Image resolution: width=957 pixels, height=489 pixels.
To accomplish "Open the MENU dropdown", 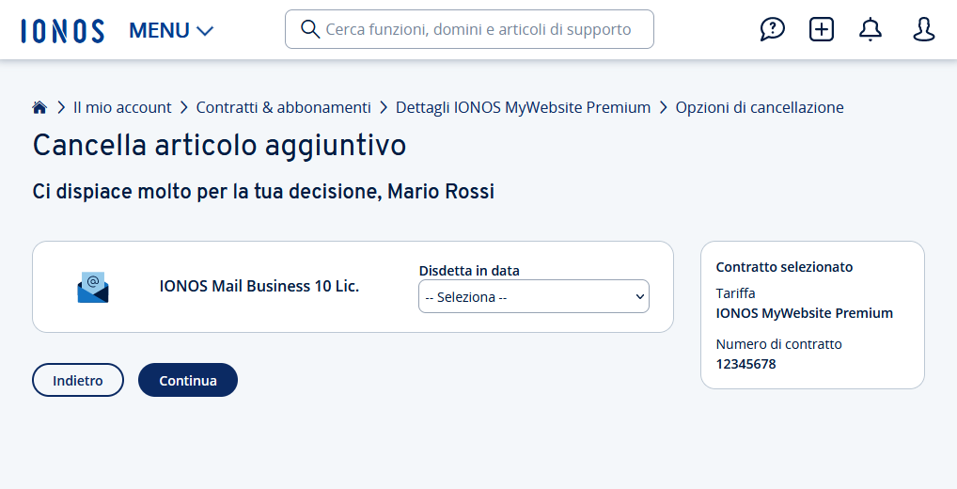I will [x=171, y=30].
